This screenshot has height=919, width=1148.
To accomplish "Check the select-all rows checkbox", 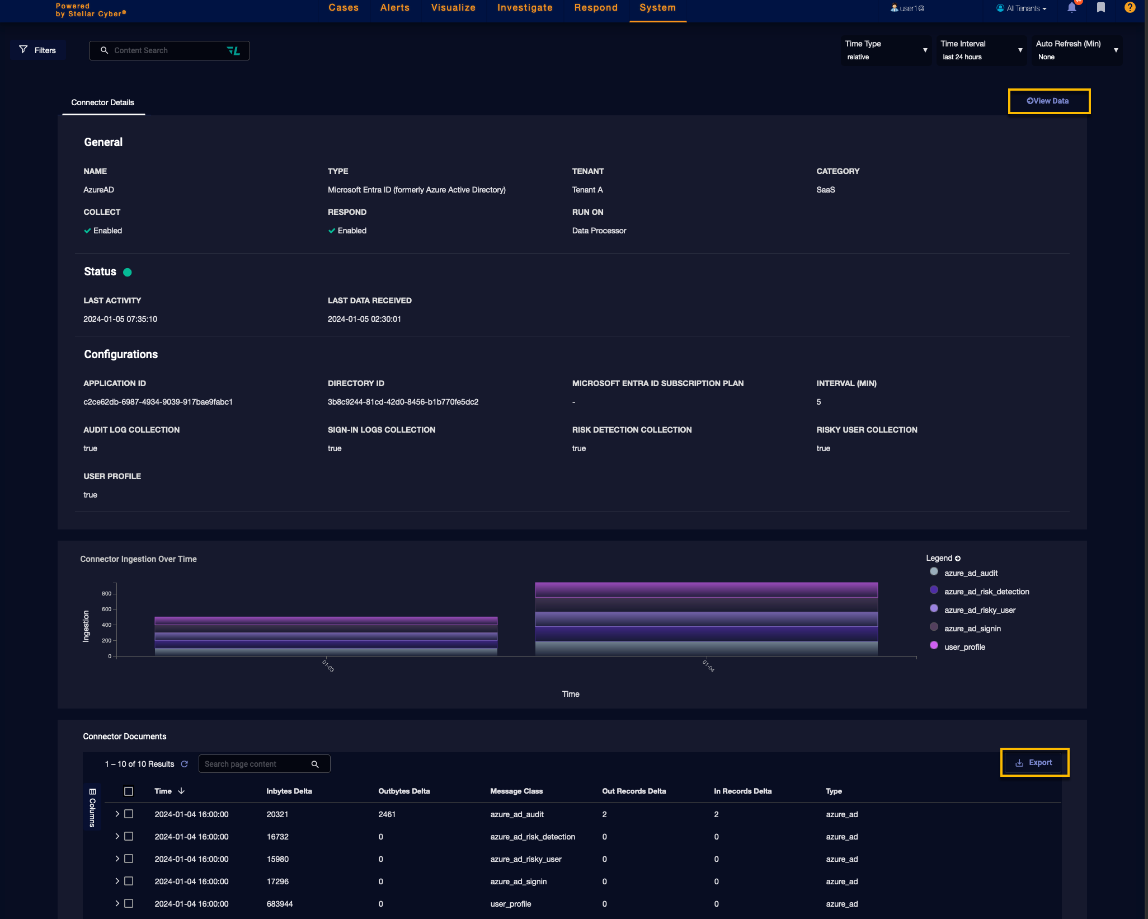I will (x=129, y=791).
